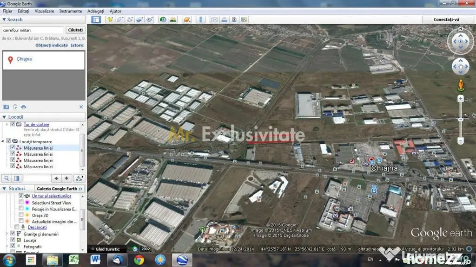Click the copy to clipboard icon under search results
This screenshot has width=476, height=267.
tap(15, 107)
